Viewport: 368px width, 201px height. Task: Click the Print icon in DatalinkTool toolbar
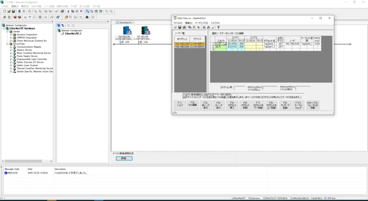[x=184, y=27]
